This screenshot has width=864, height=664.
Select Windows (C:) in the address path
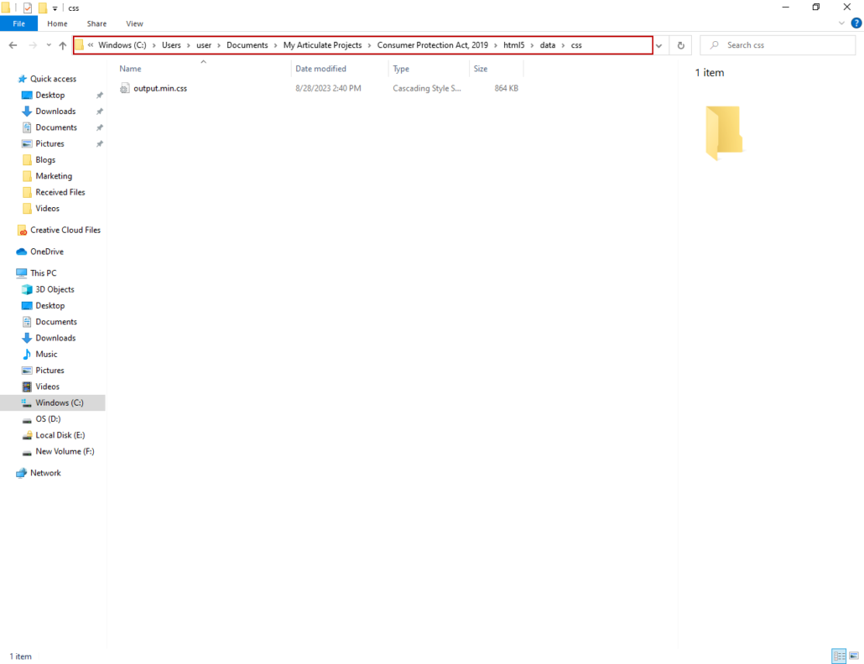point(122,45)
